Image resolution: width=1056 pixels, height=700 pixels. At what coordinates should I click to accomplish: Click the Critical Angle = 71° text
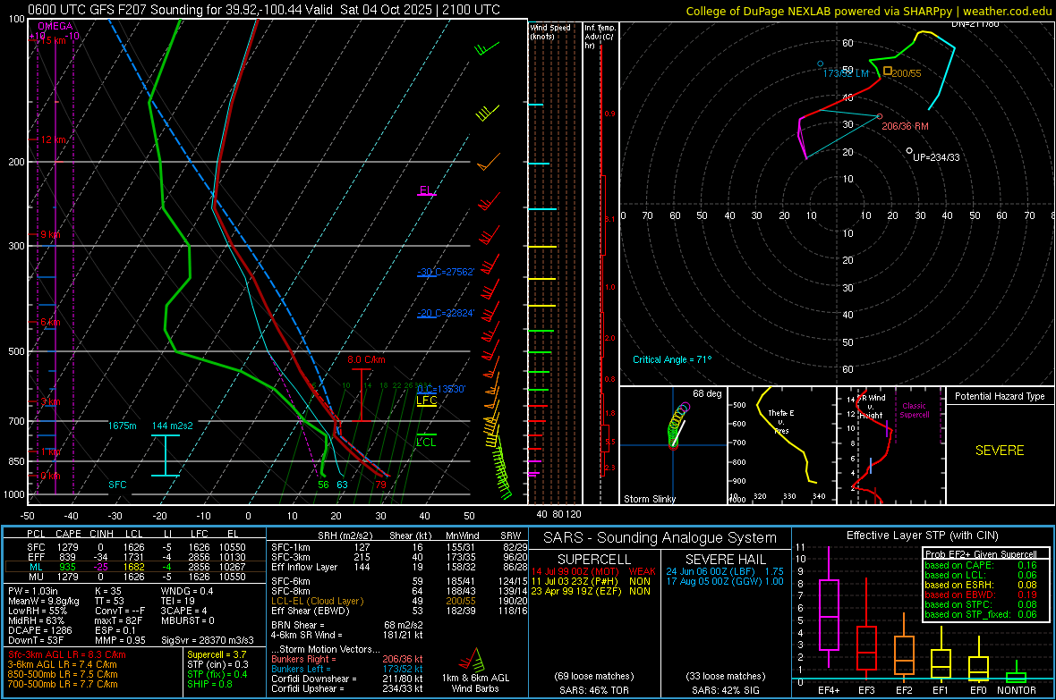[671, 359]
